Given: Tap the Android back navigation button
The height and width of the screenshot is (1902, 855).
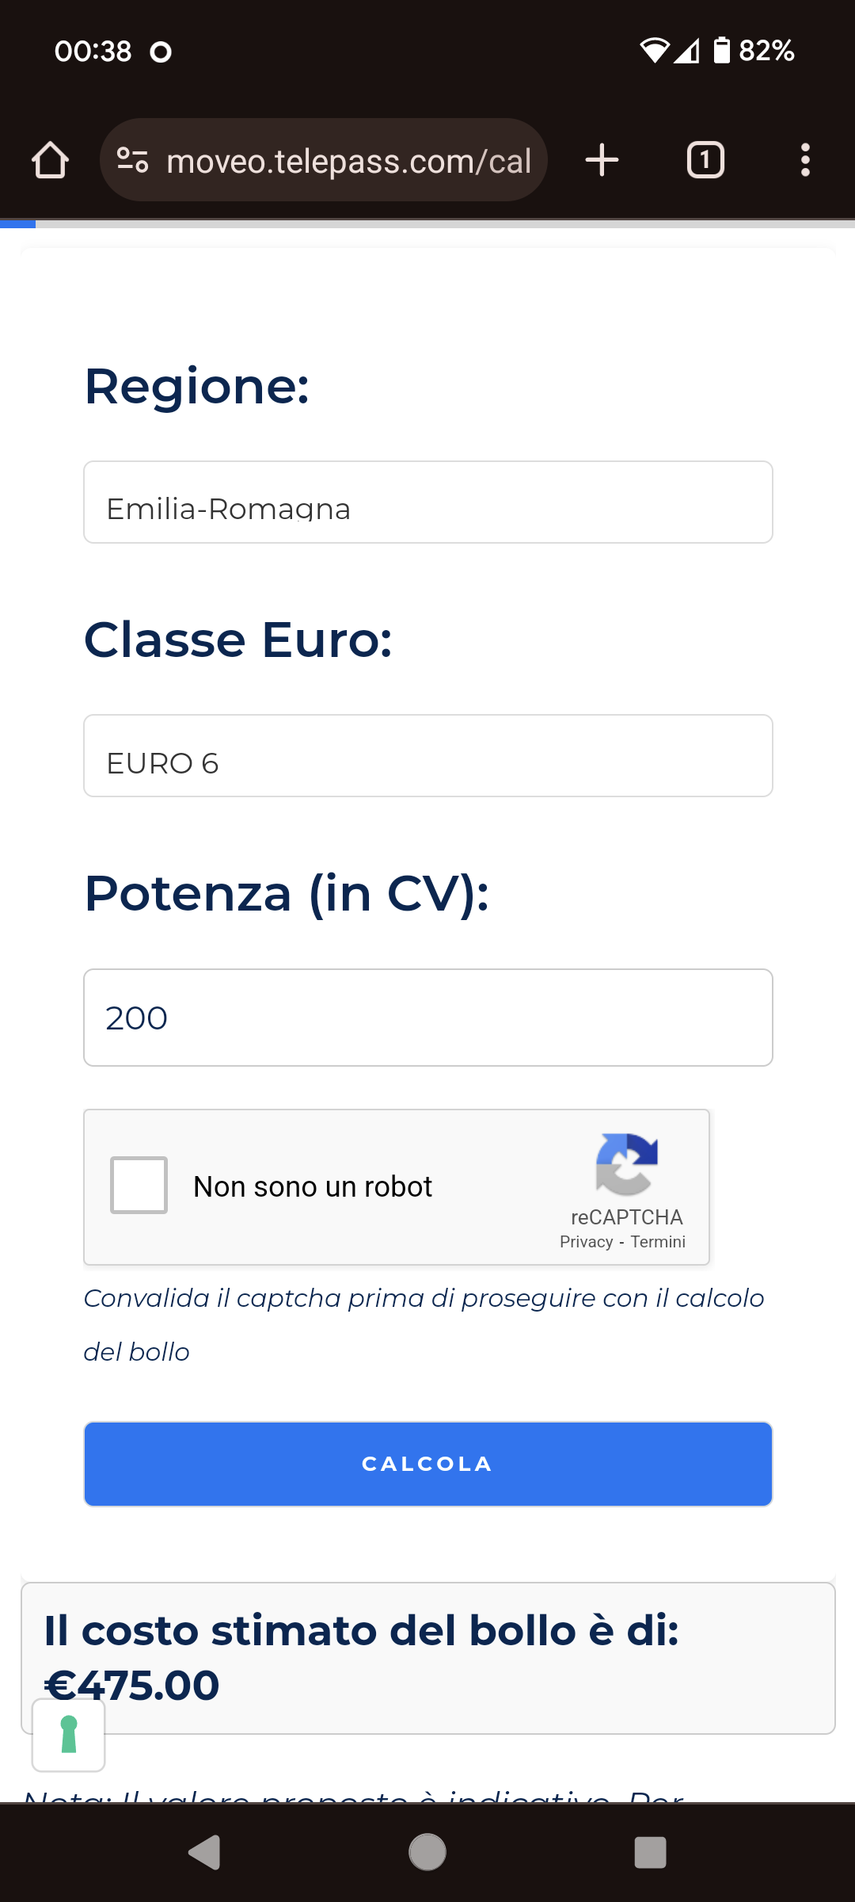Looking at the screenshot, I should click(205, 1852).
